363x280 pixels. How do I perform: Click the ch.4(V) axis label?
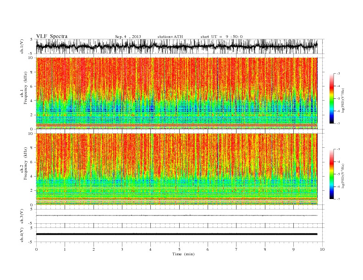[22, 235]
